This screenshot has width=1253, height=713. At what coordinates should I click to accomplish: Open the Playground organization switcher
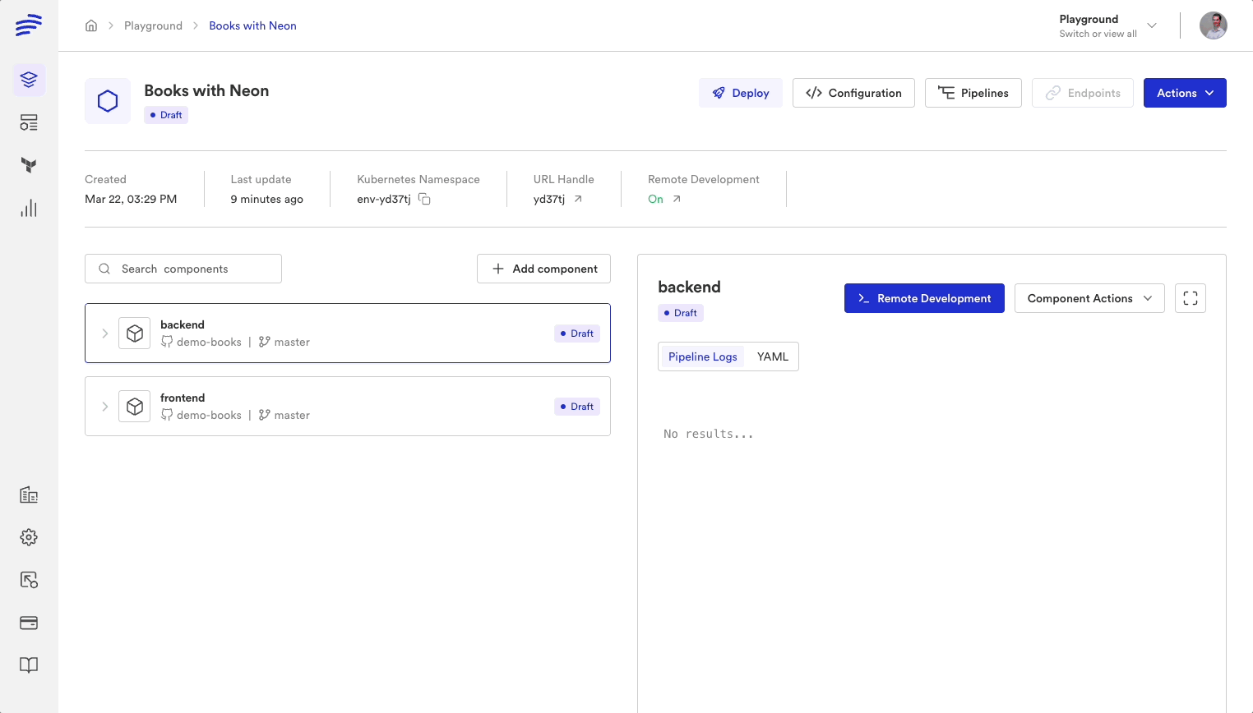(1107, 25)
